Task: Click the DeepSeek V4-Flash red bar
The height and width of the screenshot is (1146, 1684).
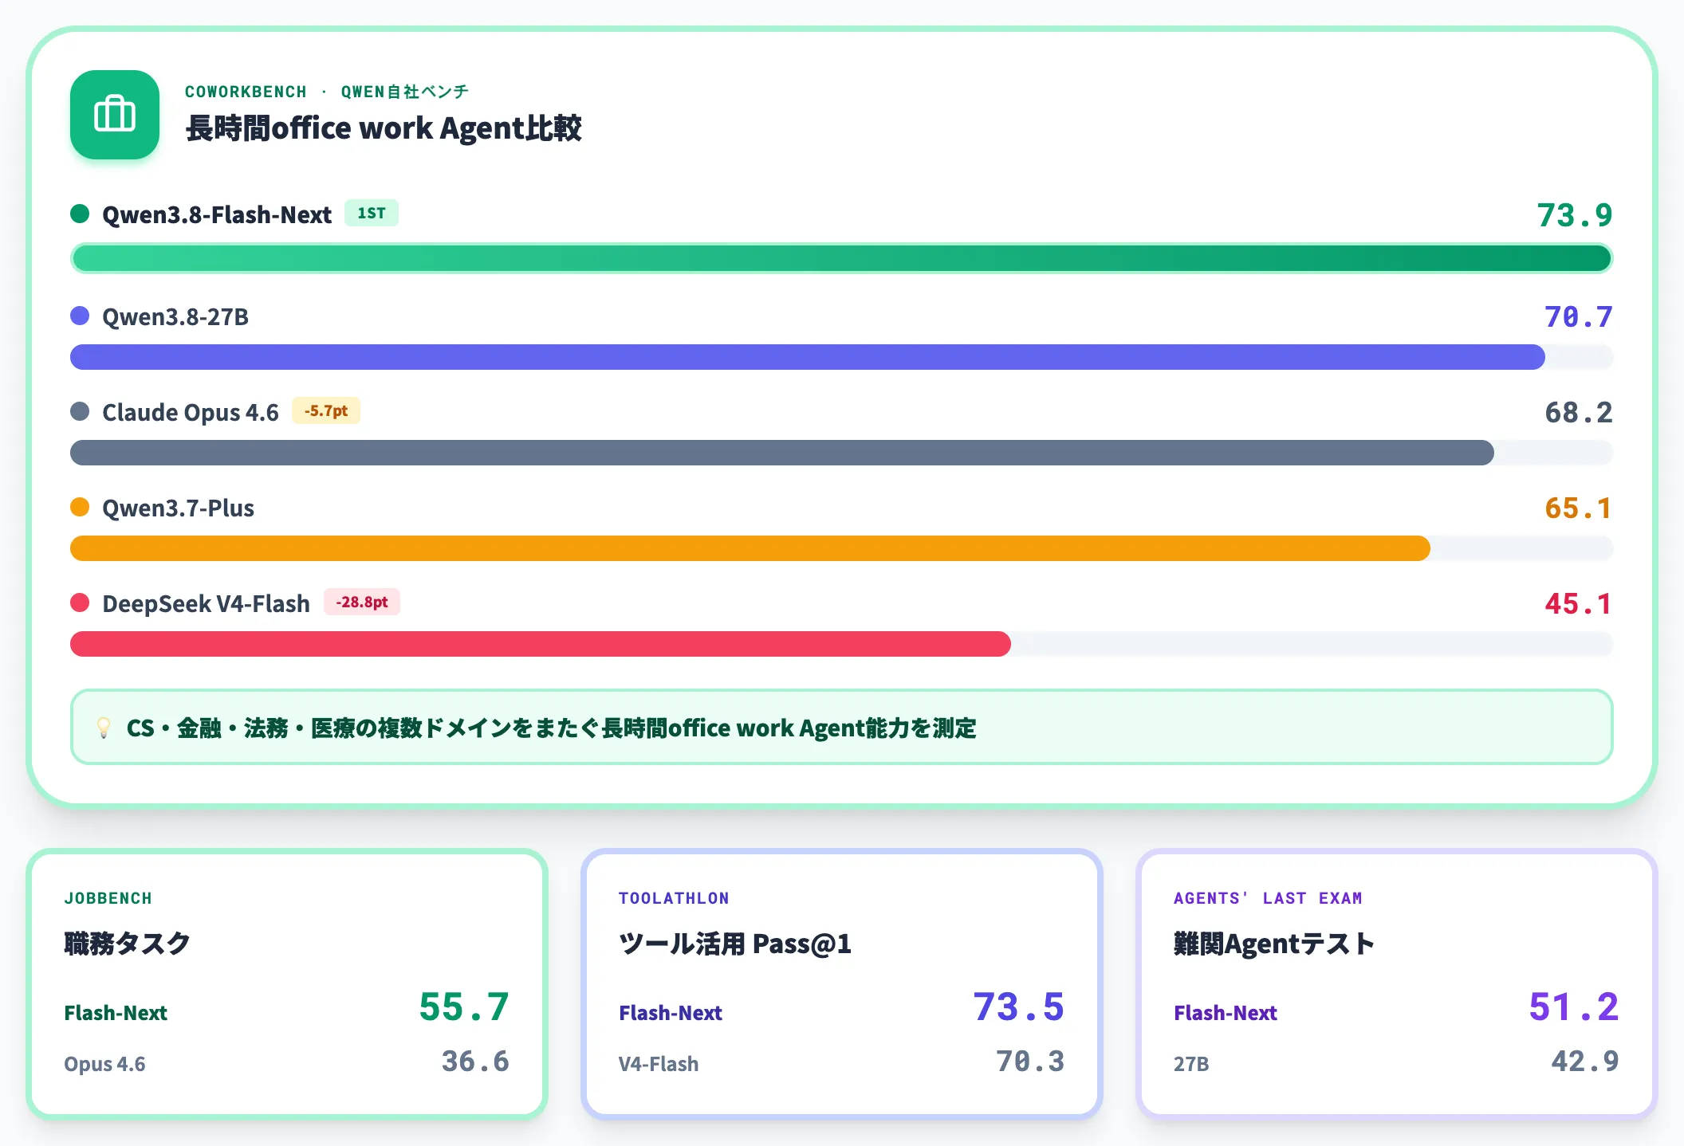Action: point(541,644)
